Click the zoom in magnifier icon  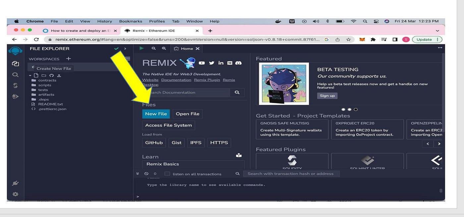tap(164, 48)
